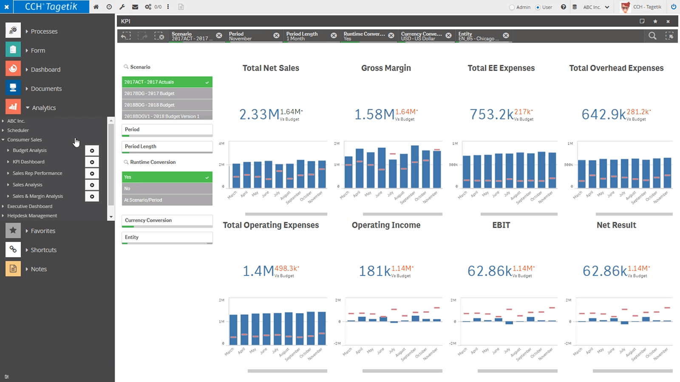Screen dimensions: 680x382
Task: Click the power logout icon
Action: [674, 7]
